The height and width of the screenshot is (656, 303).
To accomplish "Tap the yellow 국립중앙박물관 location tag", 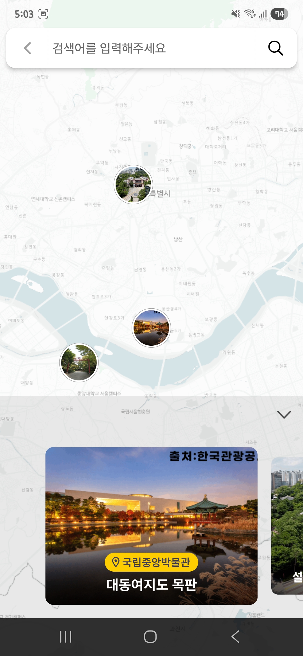I will (151, 562).
